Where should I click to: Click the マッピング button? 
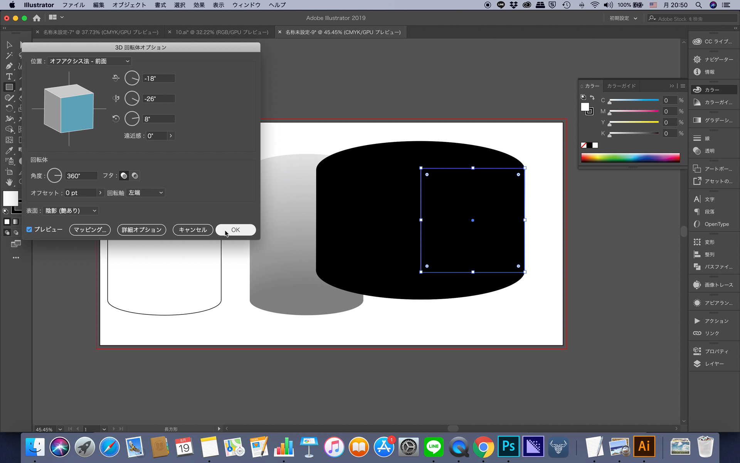point(89,229)
